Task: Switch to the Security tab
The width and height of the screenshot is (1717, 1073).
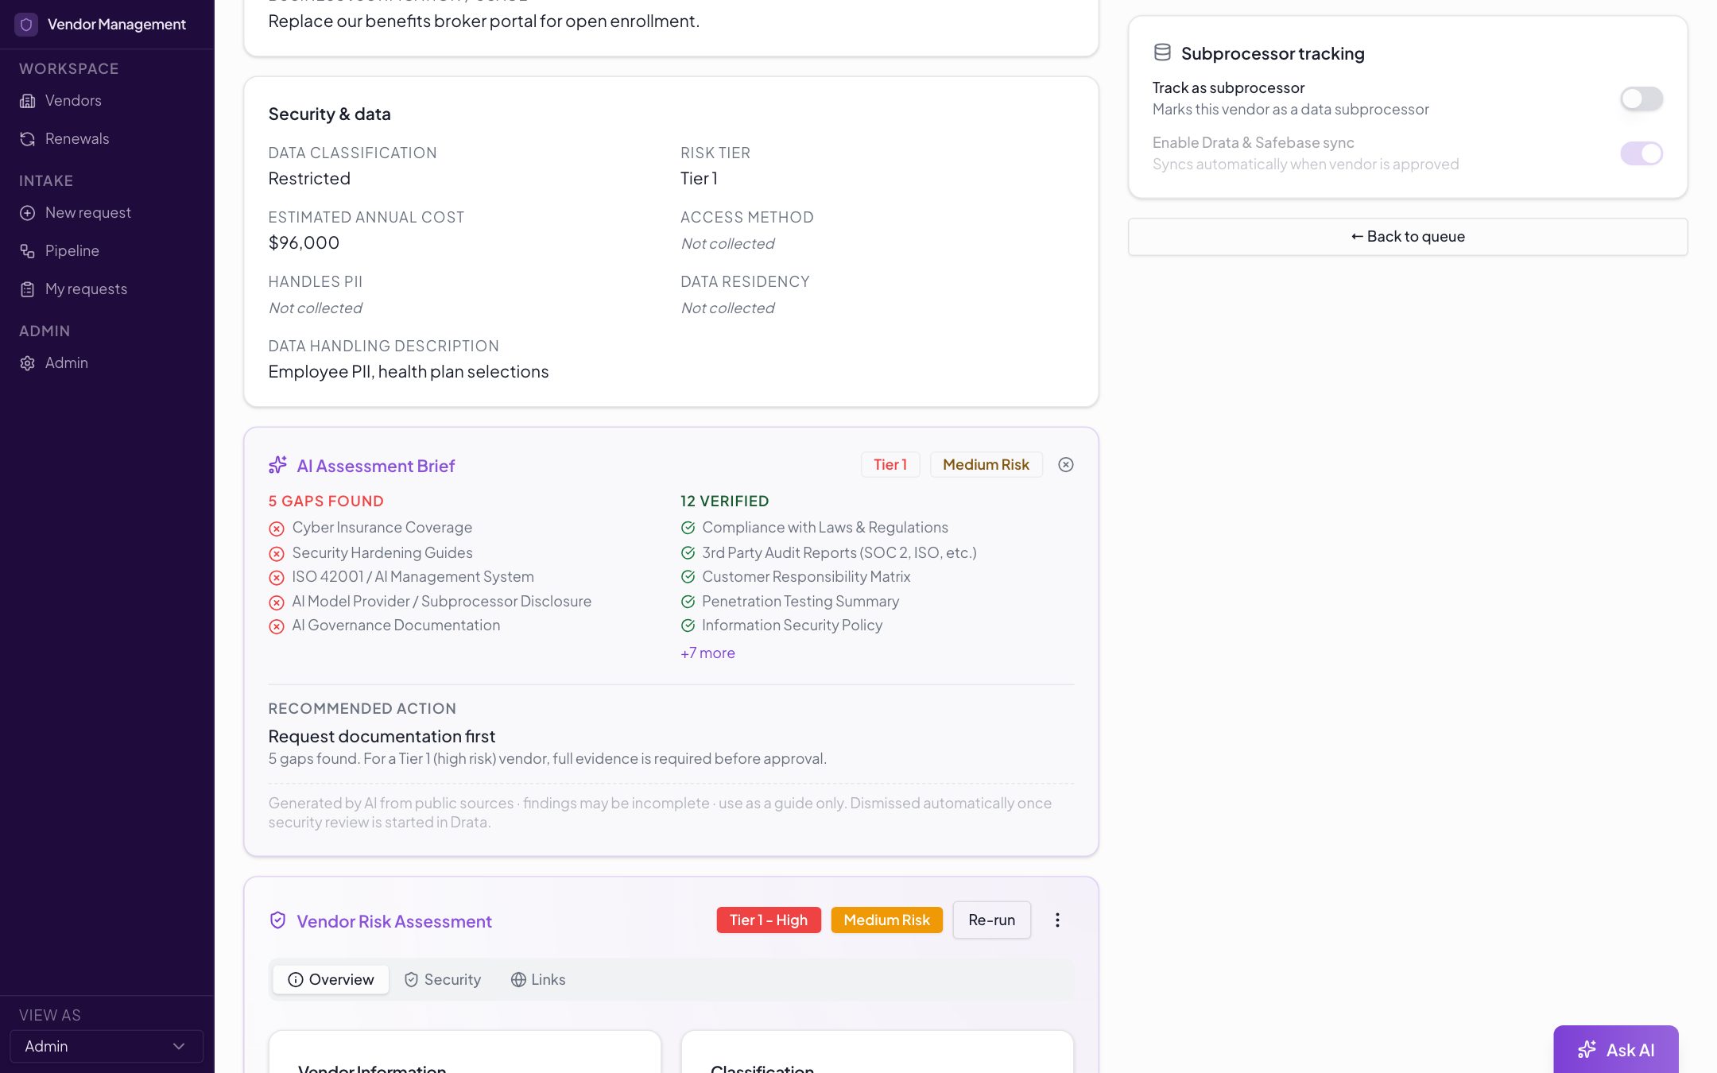Action: point(442,979)
